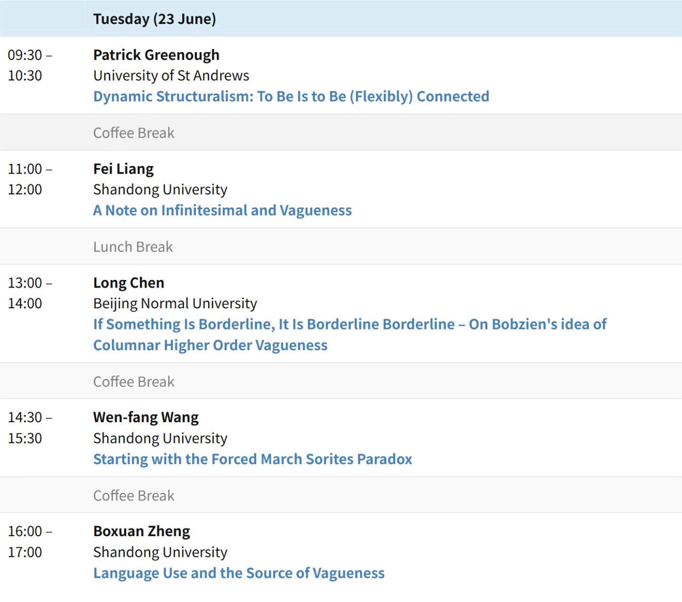Click the first Coffee Break row
This screenshot has height=602, width=682.
(341, 133)
